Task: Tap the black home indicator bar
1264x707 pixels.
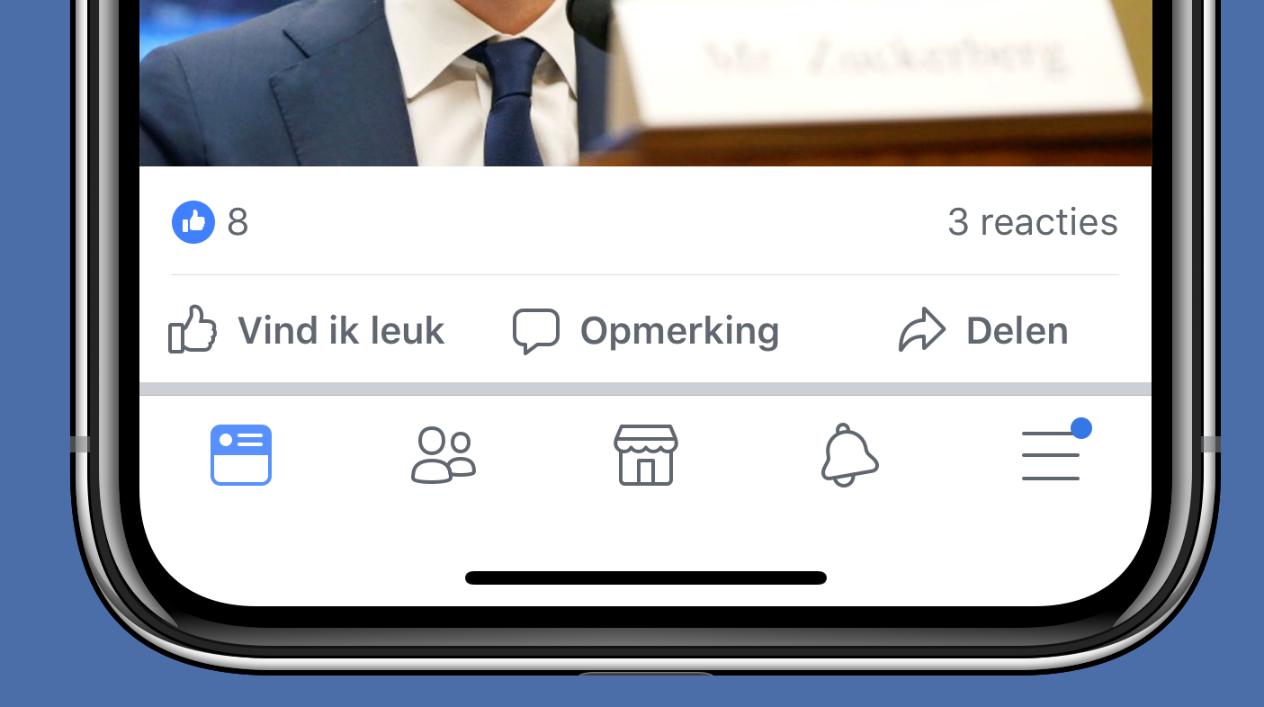Action: pos(646,577)
